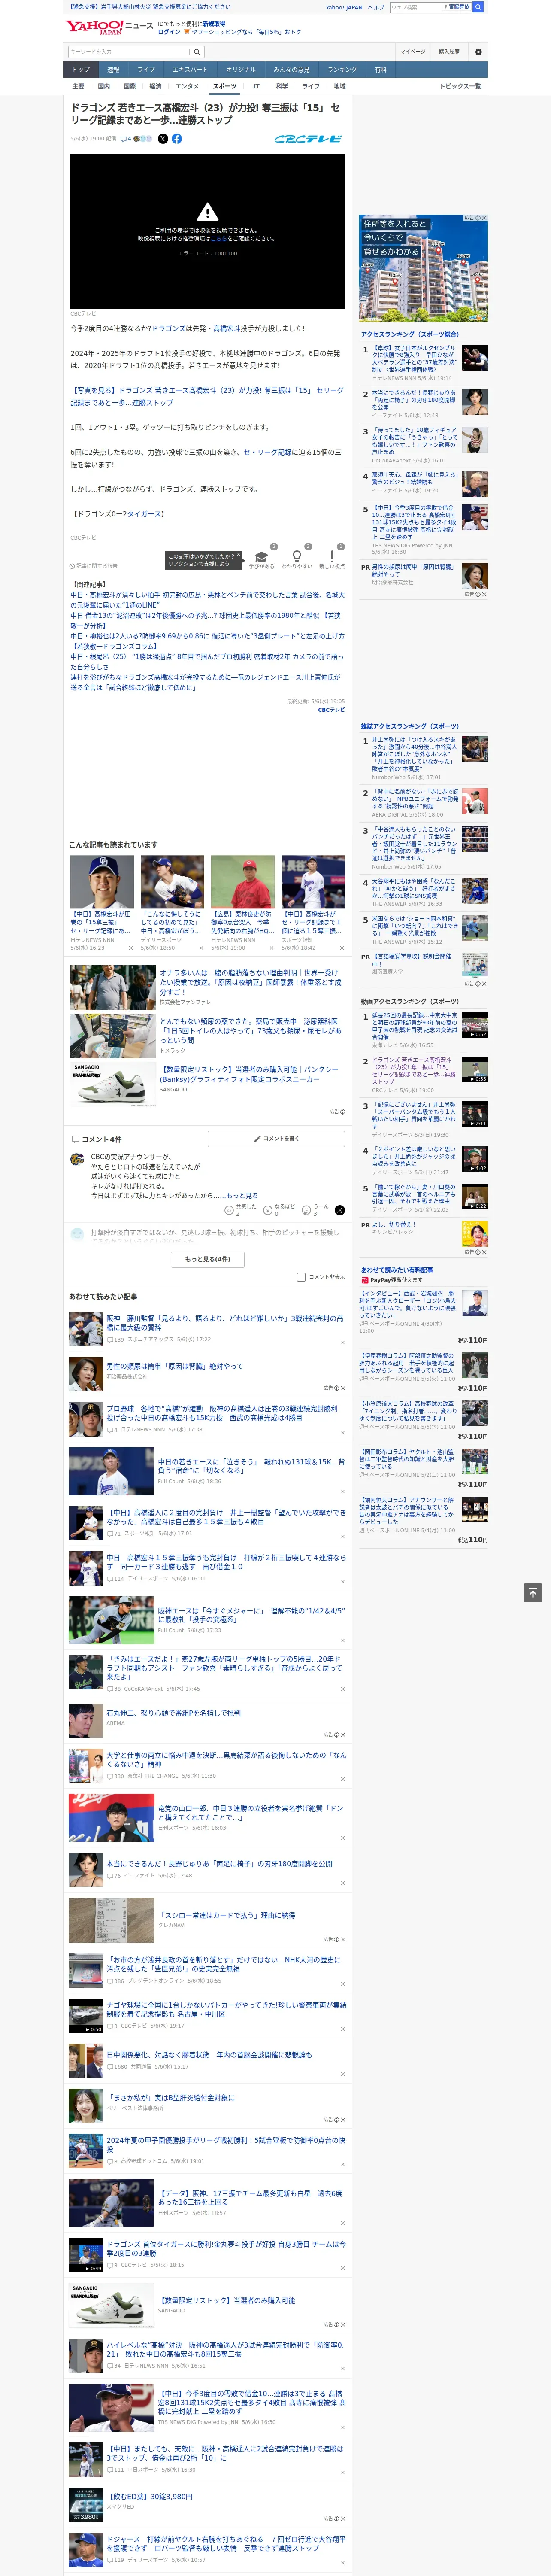The image size is (551, 2576).
Task: Open the マイページ link
Action: (x=412, y=51)
